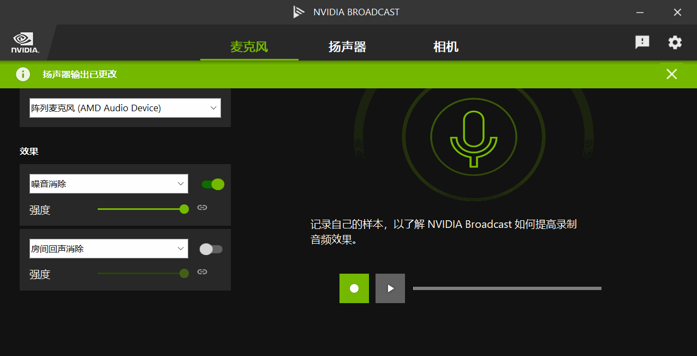Open the 阵列麦克风 device dropdown
The height and width of the screenshot is (356, 697).
[125, 108]
